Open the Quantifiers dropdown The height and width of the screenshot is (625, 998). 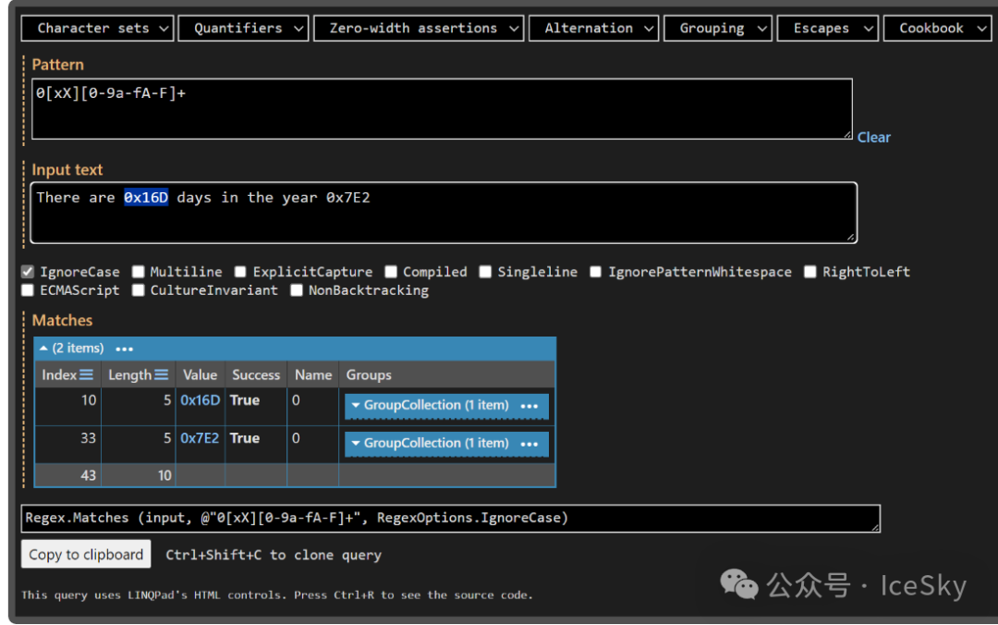[x=242, y=29]
